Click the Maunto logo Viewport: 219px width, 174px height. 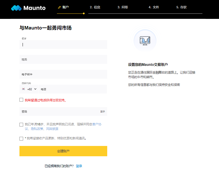(28, 8)
